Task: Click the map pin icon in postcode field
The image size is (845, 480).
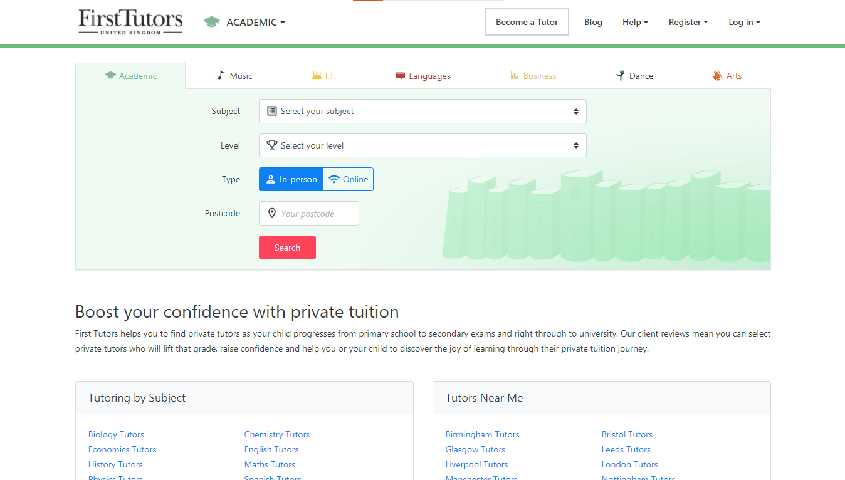Action: [x=272, y=213]
